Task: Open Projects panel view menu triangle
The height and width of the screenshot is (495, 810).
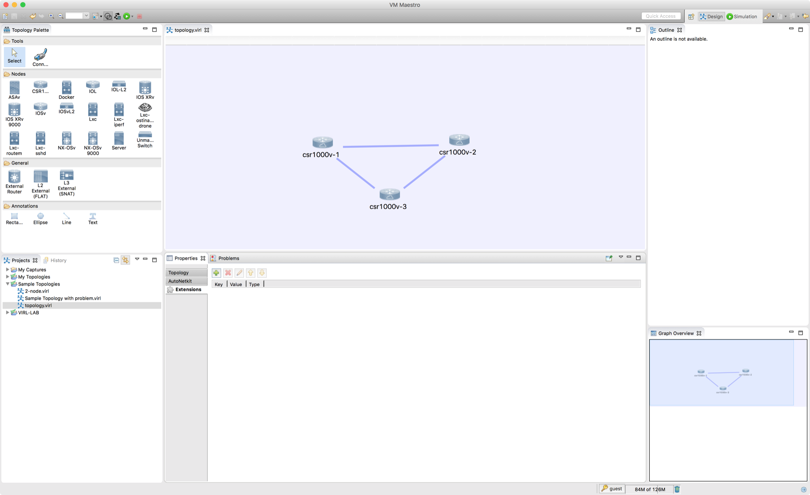Action: click(137, 259)
